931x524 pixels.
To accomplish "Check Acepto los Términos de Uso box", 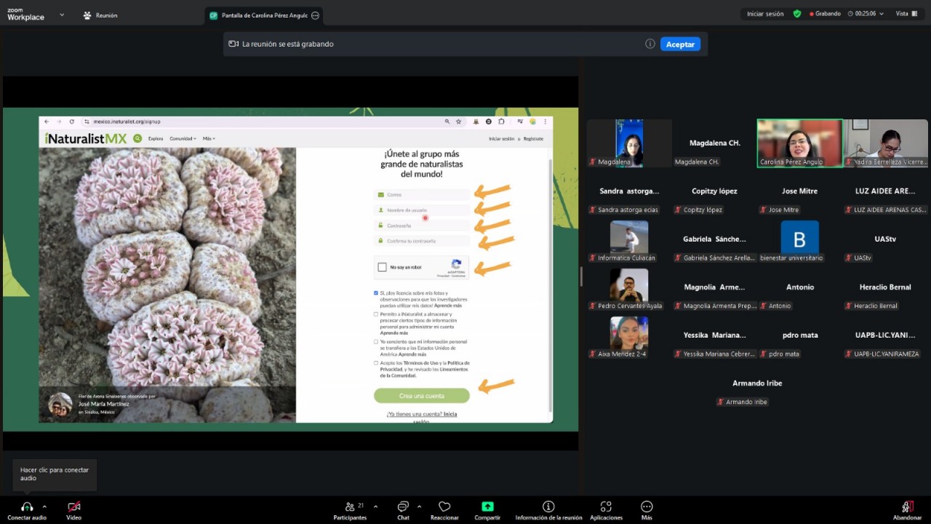I will [376, 362].
